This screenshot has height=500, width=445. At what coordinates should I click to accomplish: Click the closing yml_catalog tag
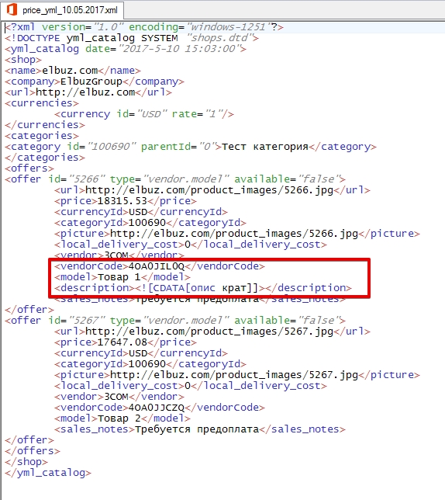point(48,473)
